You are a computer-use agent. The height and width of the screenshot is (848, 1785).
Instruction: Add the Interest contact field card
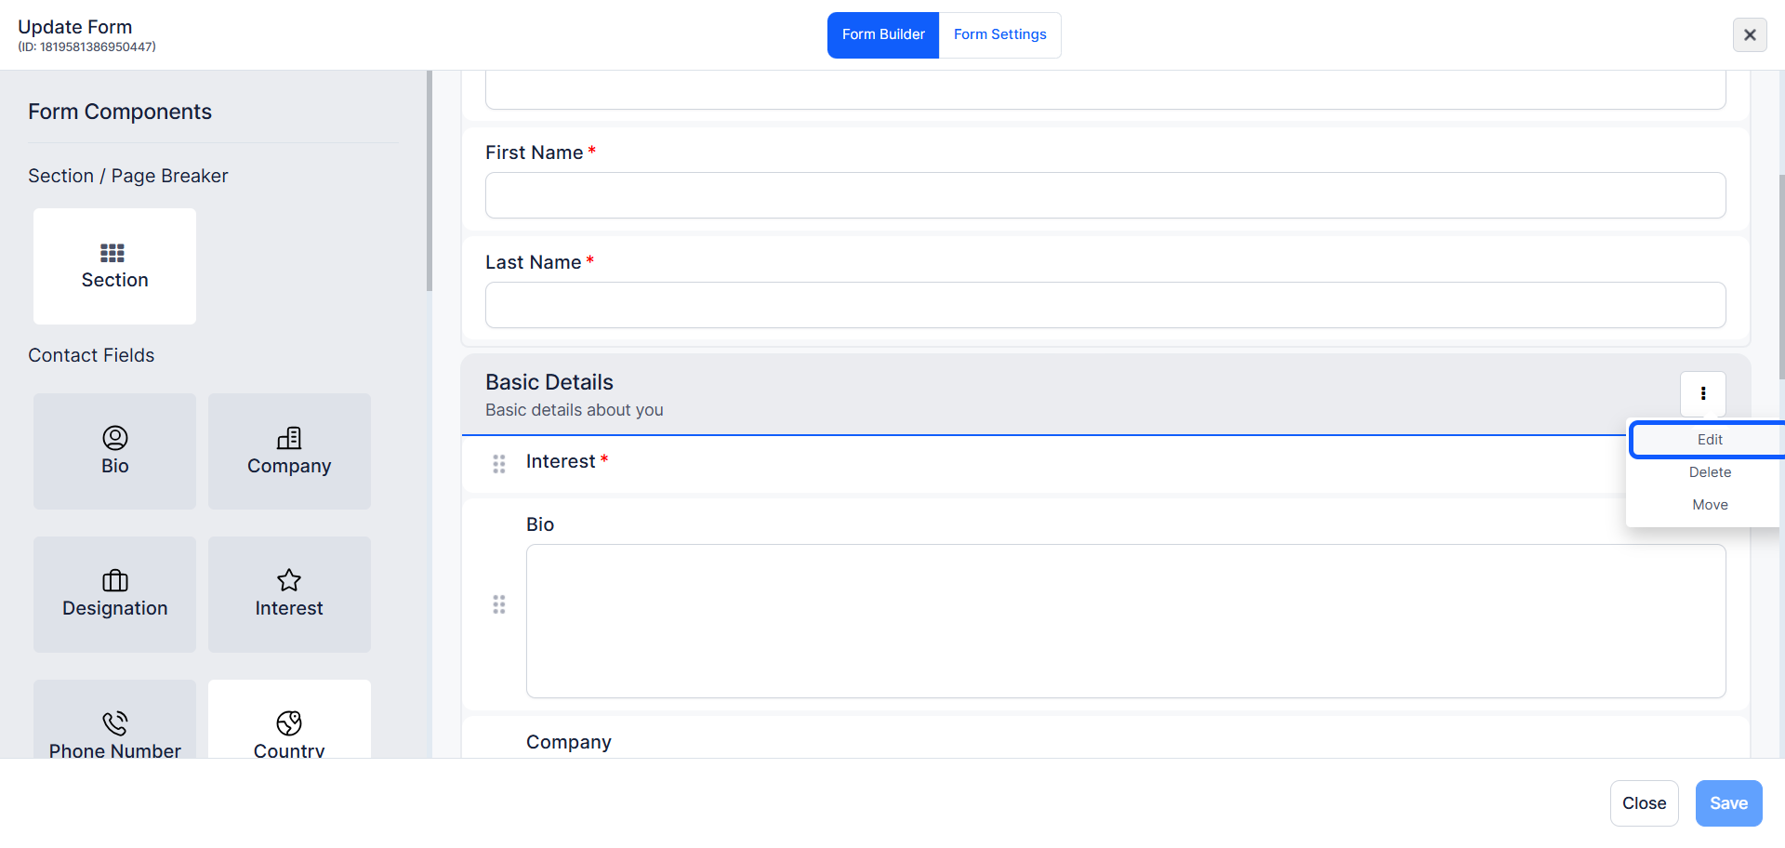289,594
